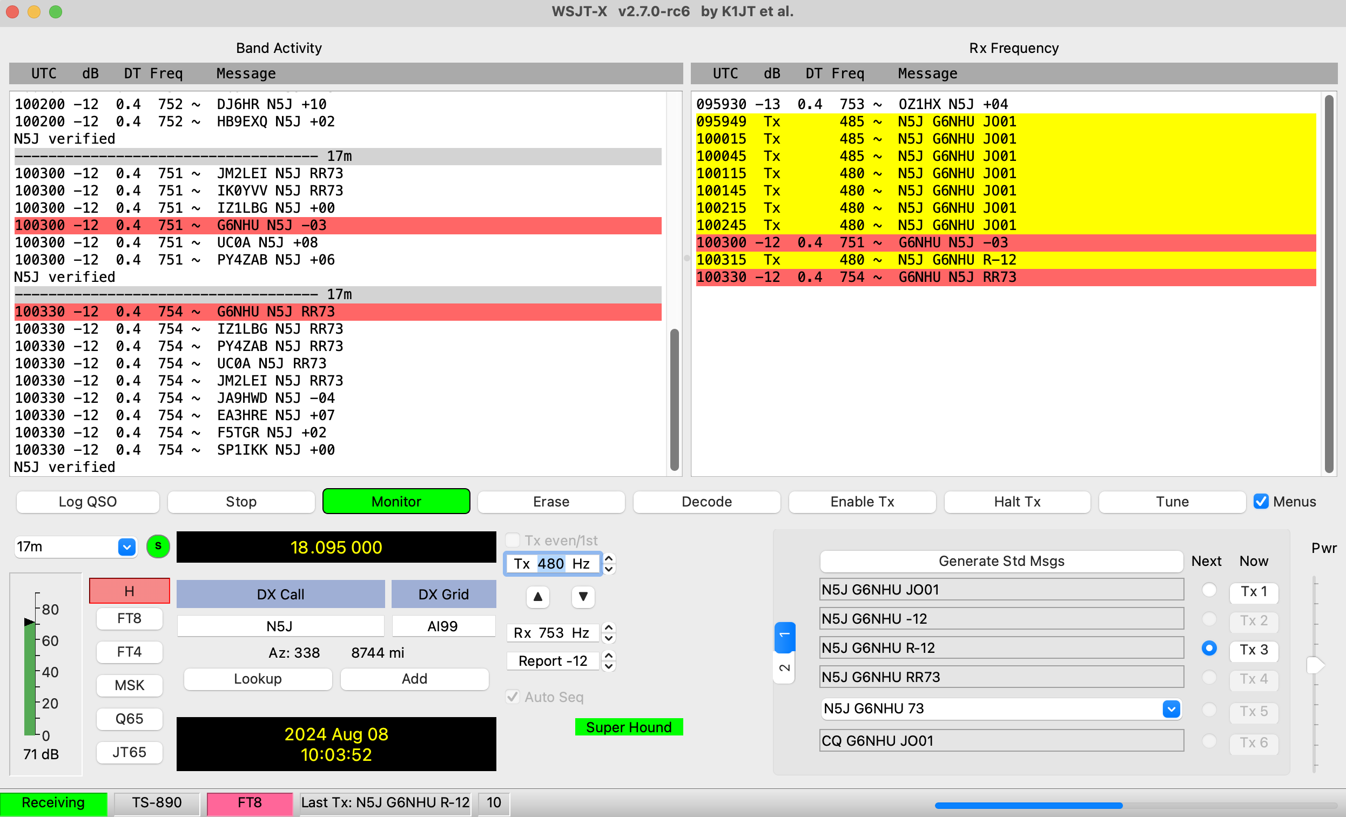Click the red H Hound mode button
Image resolution: width=1346 pixels, height=817 pixels.
pyautogui.click(x=129, y=590)
